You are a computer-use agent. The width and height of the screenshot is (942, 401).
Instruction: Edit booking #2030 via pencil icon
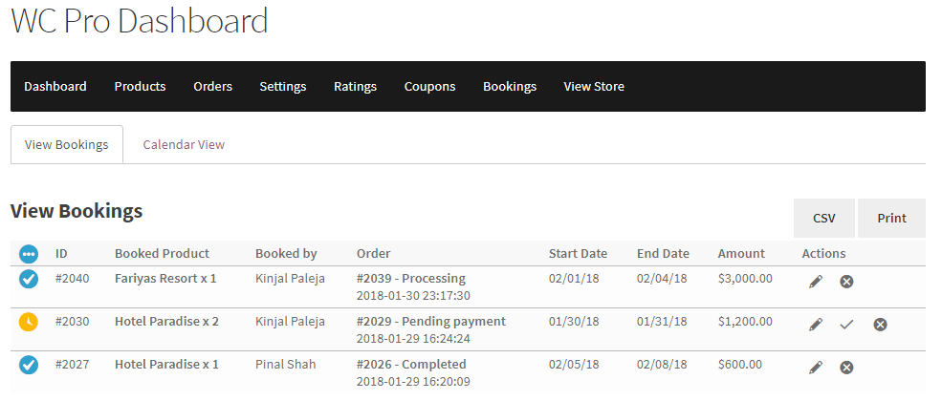[x=815, y=325]
